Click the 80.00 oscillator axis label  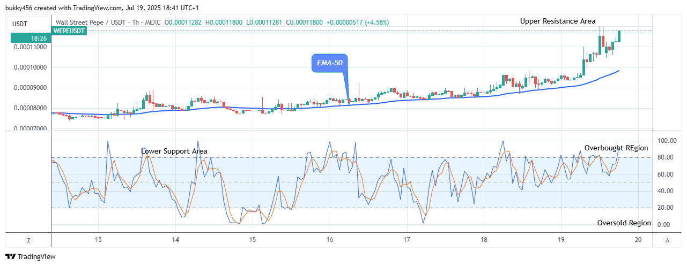coord(667,157)
